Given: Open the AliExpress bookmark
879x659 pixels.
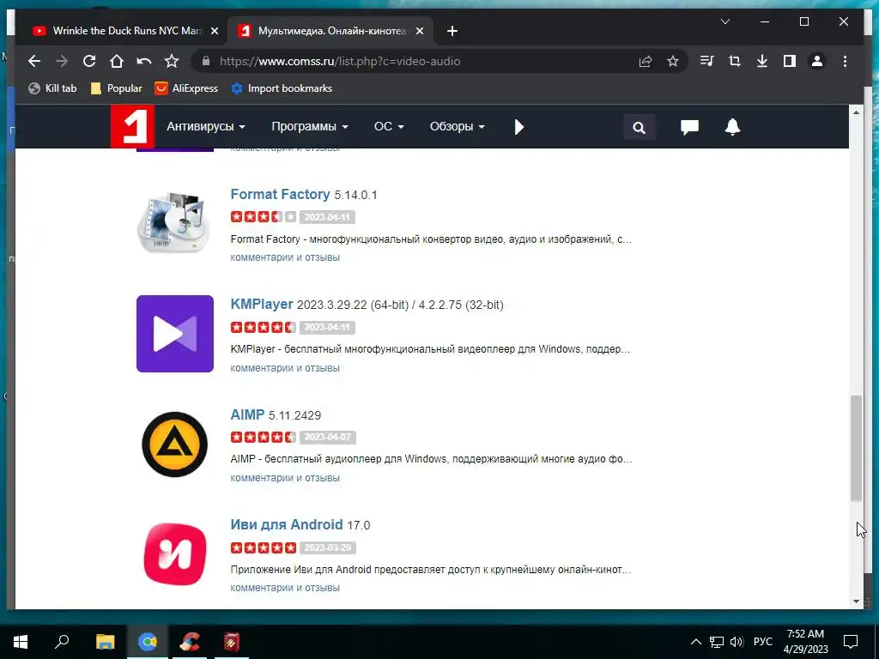Looking at the screenshot, I should pyautogui.click(x=186, y=88).
